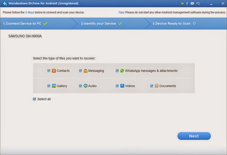Image resolution: width=227 pixels, height=155 pixels.
Task: Click the Videos label
Action: point(130,86)
